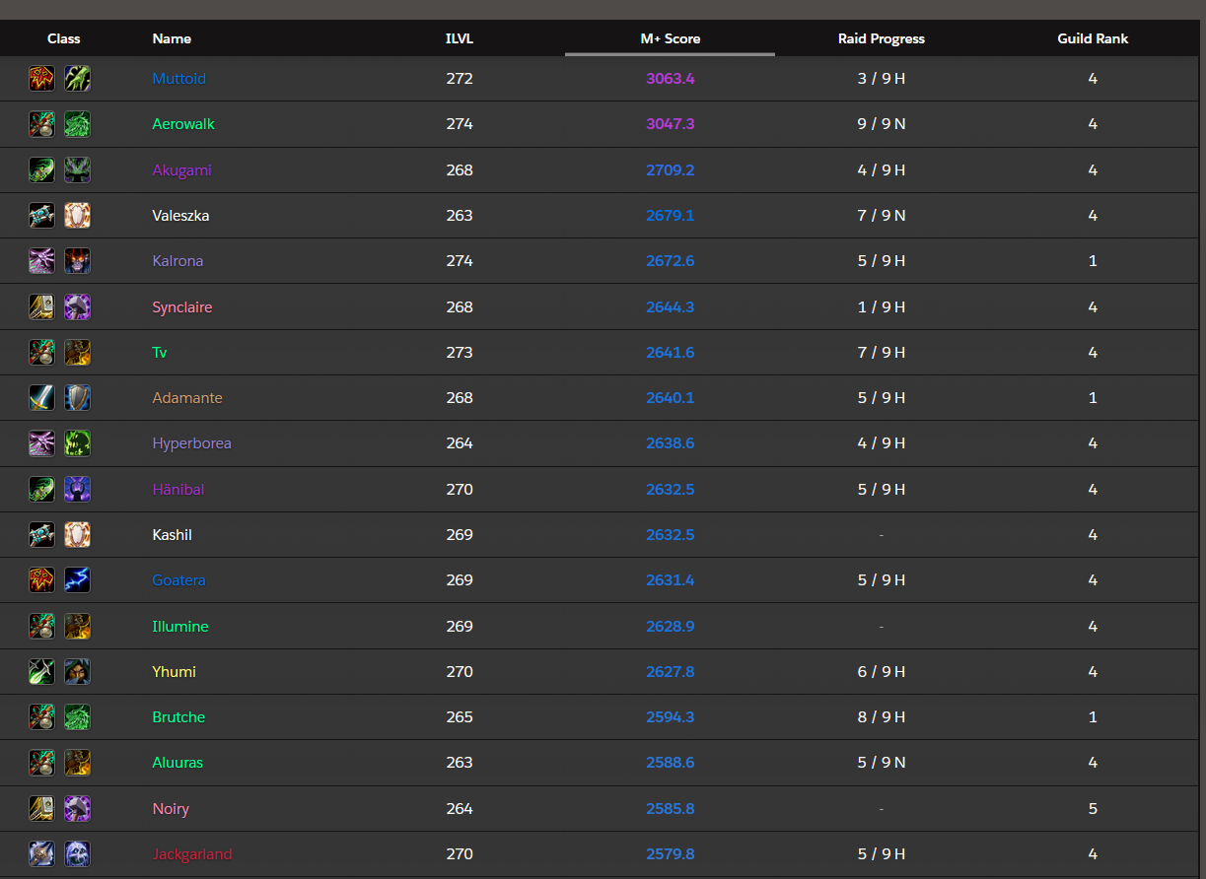
Task: Open Illumine's character profile
Action: point(180,626)
